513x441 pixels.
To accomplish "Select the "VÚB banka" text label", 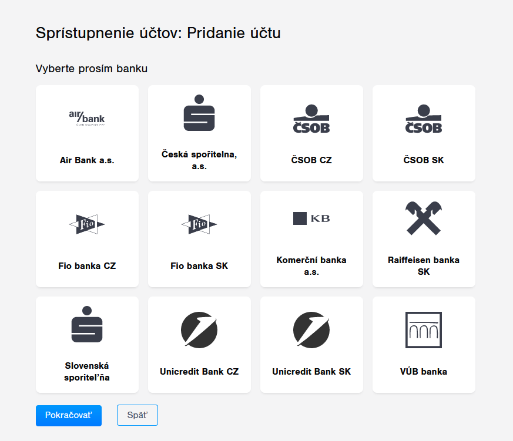I will coord(424,371).
